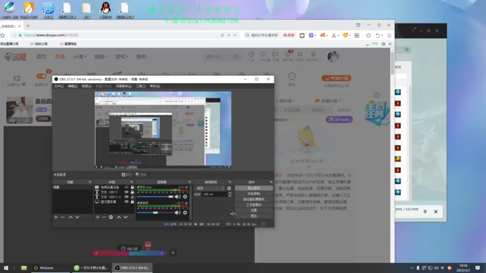The height and width of the screenshot is (273, 486).
Task: Open source properties gear in Sources panel
Action: coord(111,217)
